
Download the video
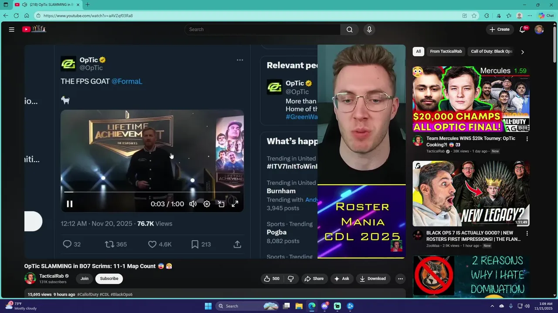[373, 279]
